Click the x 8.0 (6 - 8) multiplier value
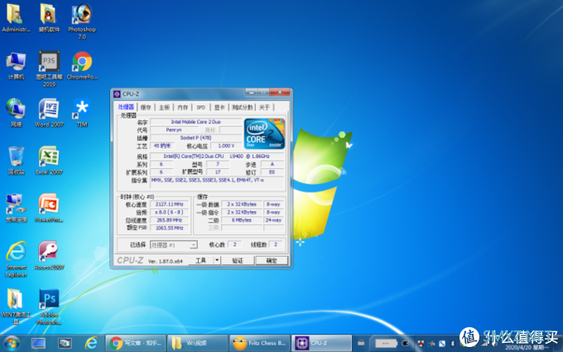This screenshot has height=352, width=563. pyautogui.click(x=169, y=212)
